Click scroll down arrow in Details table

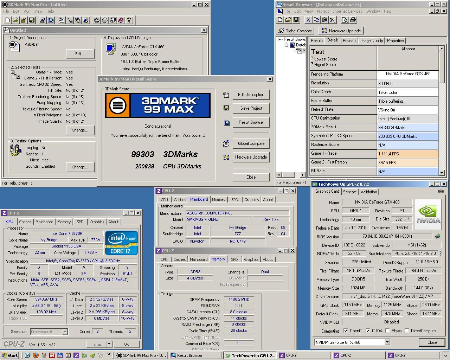pos(442,172)
